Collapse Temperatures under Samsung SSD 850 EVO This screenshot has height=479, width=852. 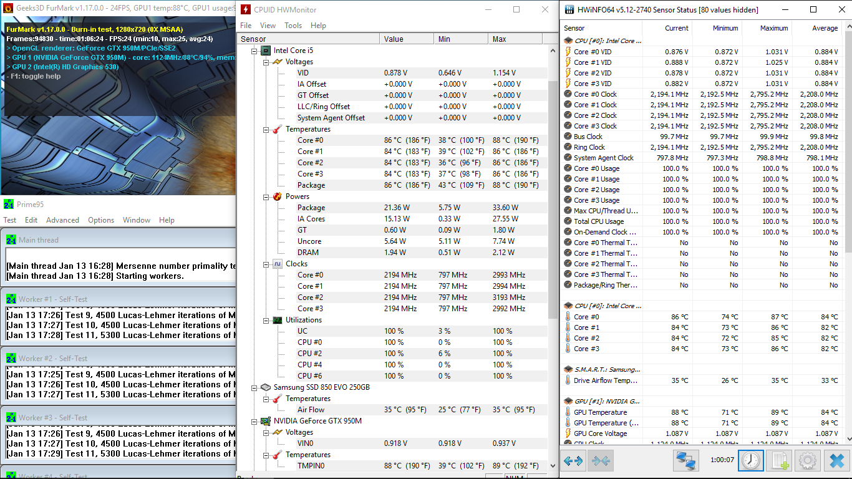[x=266, y=399]
